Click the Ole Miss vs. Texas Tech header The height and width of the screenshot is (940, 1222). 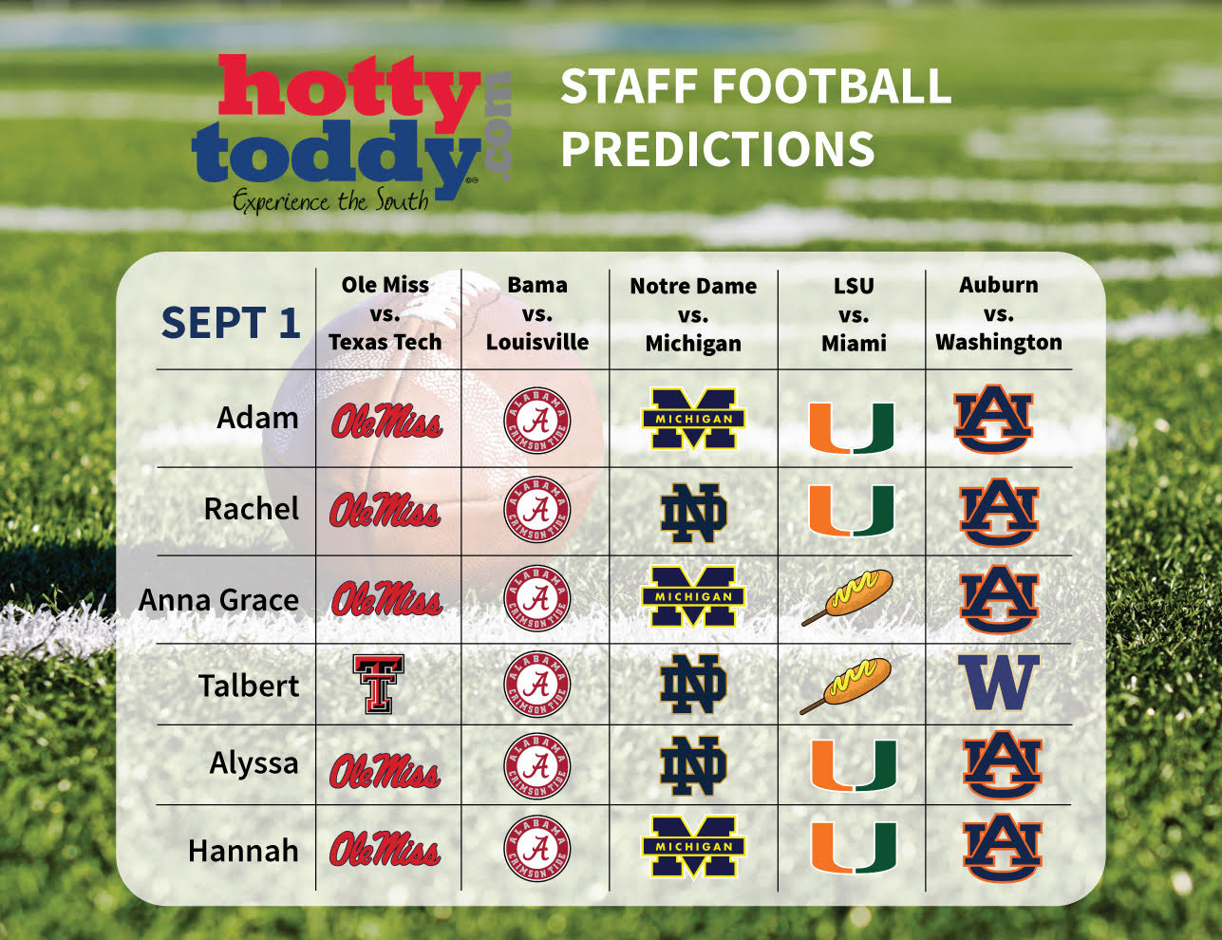[385, 313]
